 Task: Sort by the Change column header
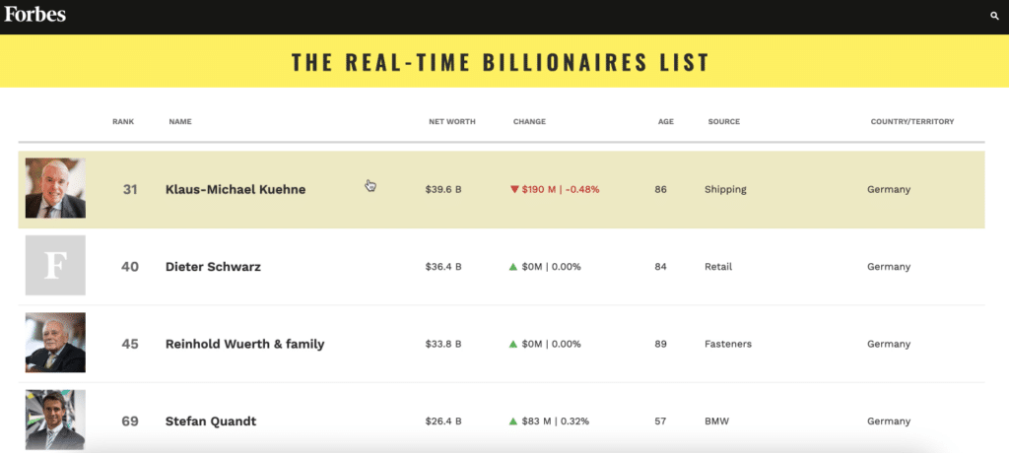(529, 121)
